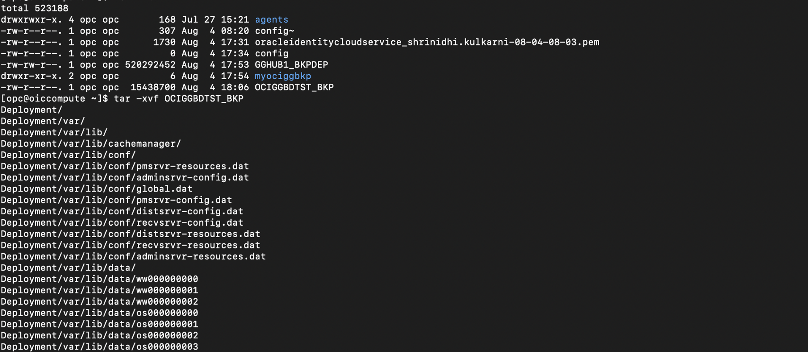The height and width of the screenshot is (352, 808).
Task: Click the total 523188 summary line
Action: 35,8
